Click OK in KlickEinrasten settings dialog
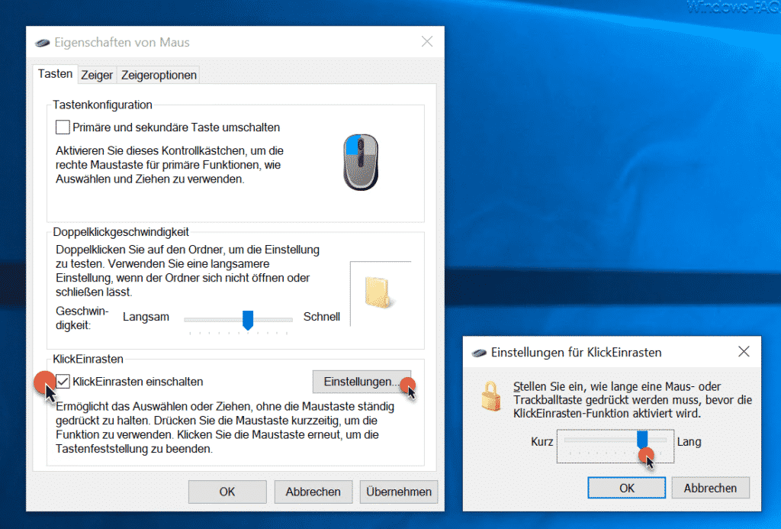The image size is (781, 529). (627, 488)
